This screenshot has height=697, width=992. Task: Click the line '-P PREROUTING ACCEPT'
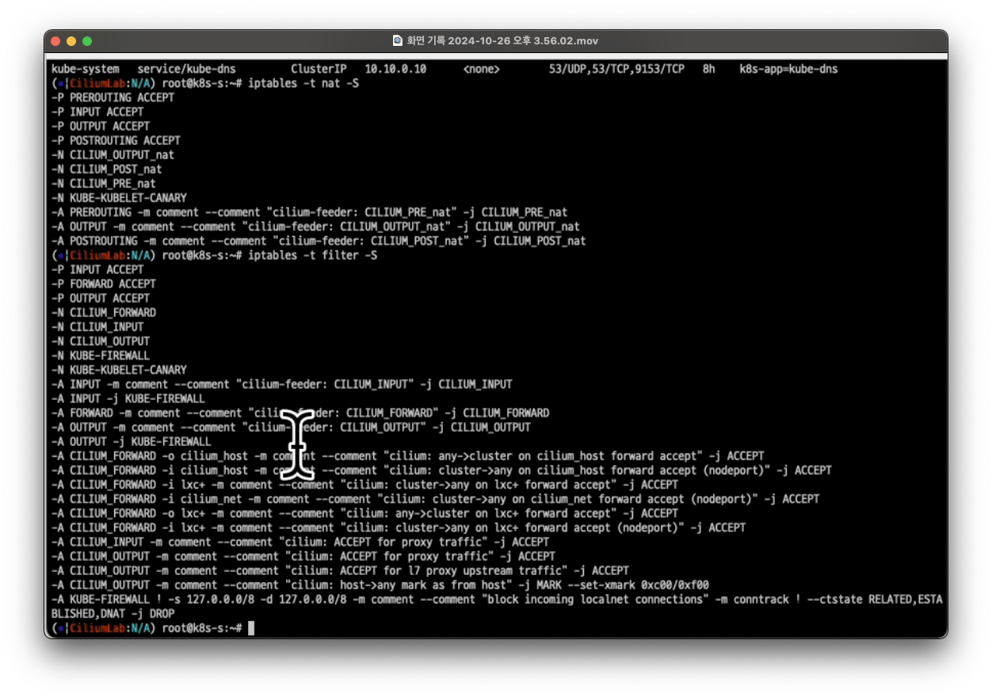click(113, 97)
